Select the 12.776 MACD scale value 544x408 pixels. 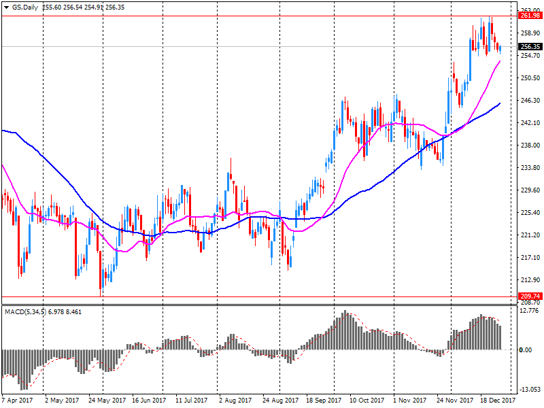pos(528,311)
